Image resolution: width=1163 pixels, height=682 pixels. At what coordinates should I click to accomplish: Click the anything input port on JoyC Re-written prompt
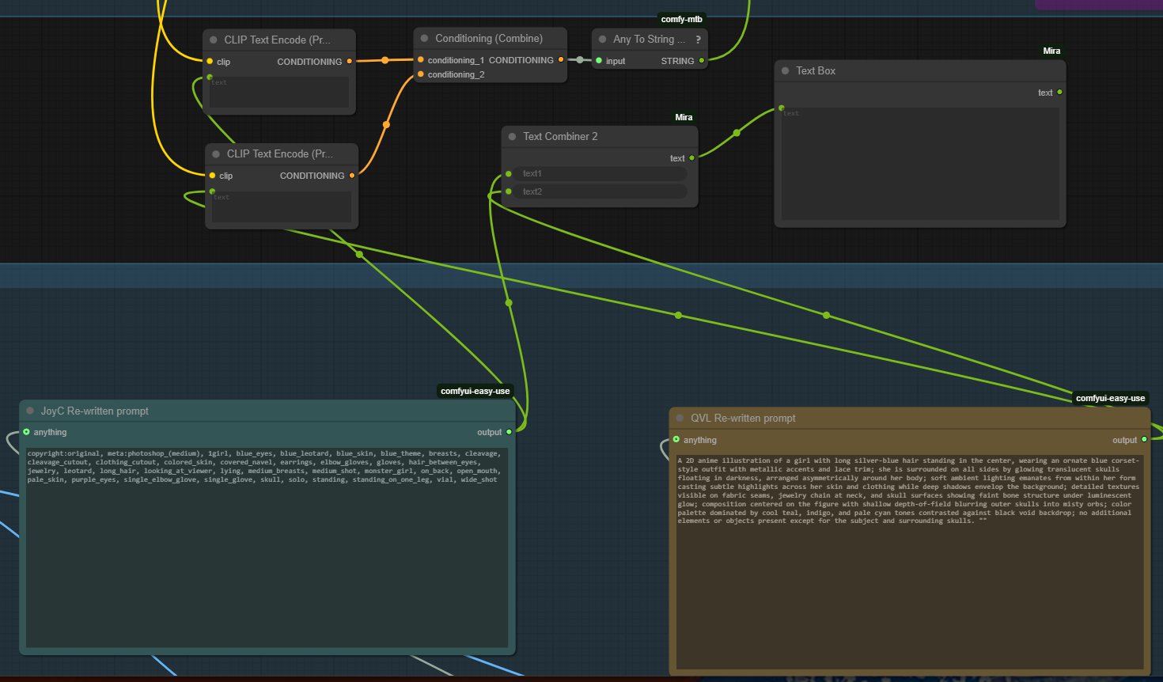pos(27,432)
